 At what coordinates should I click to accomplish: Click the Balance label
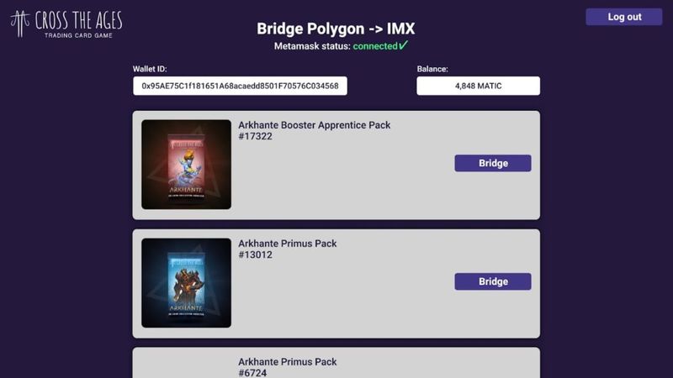pos(432,69)
